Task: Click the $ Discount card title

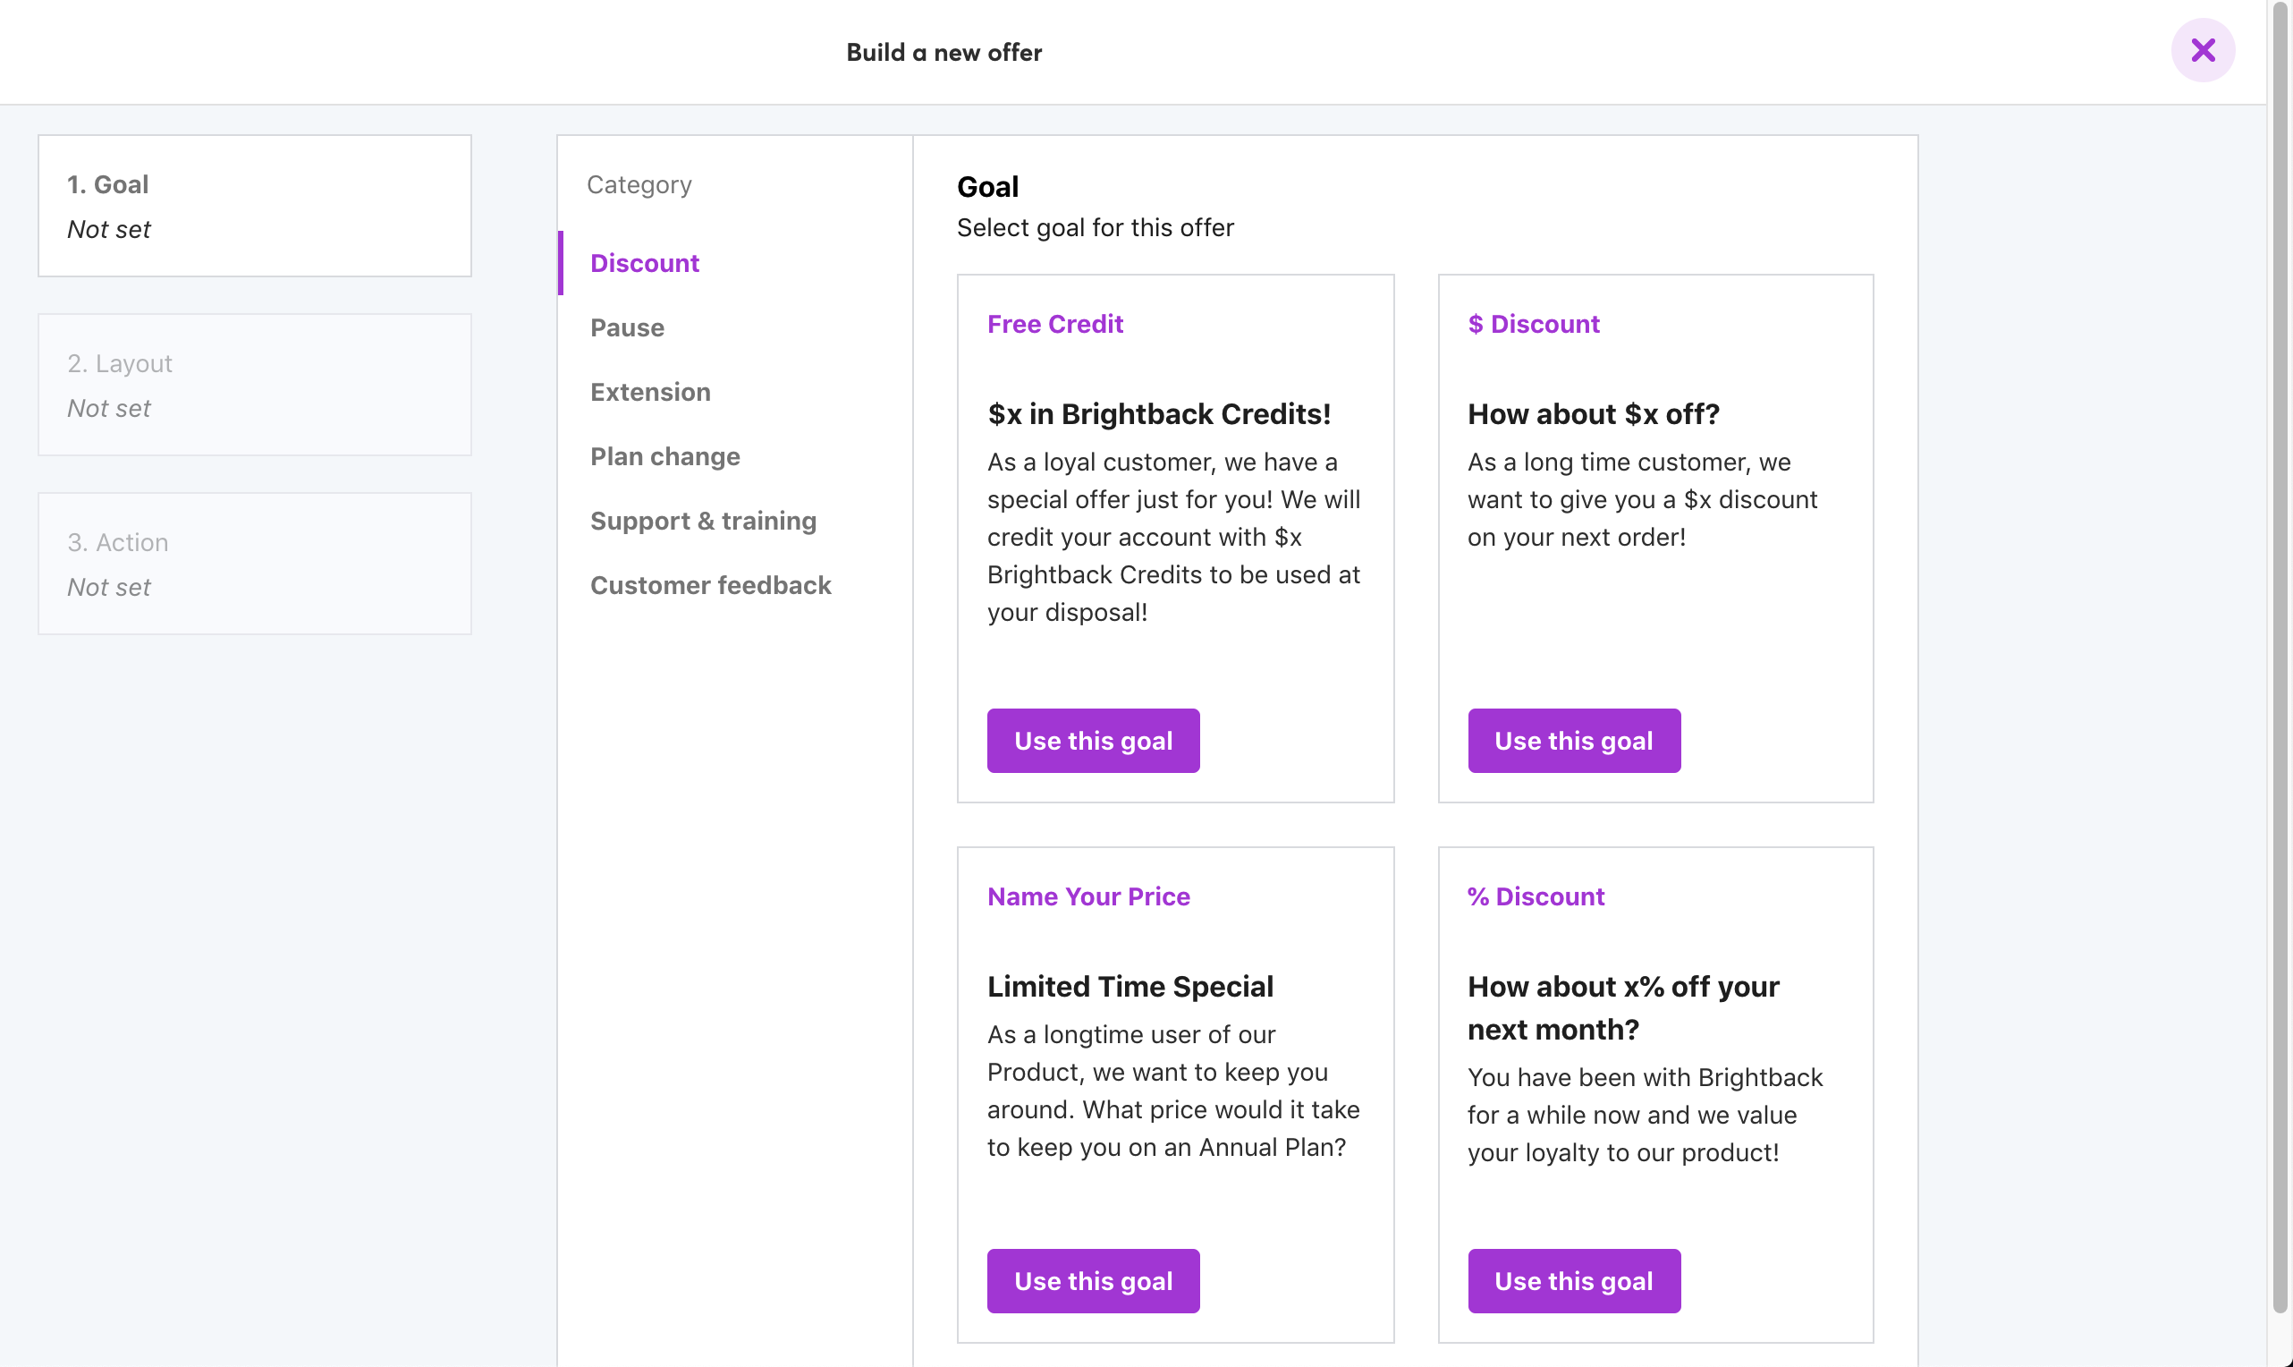Action: pos(1533,324)
